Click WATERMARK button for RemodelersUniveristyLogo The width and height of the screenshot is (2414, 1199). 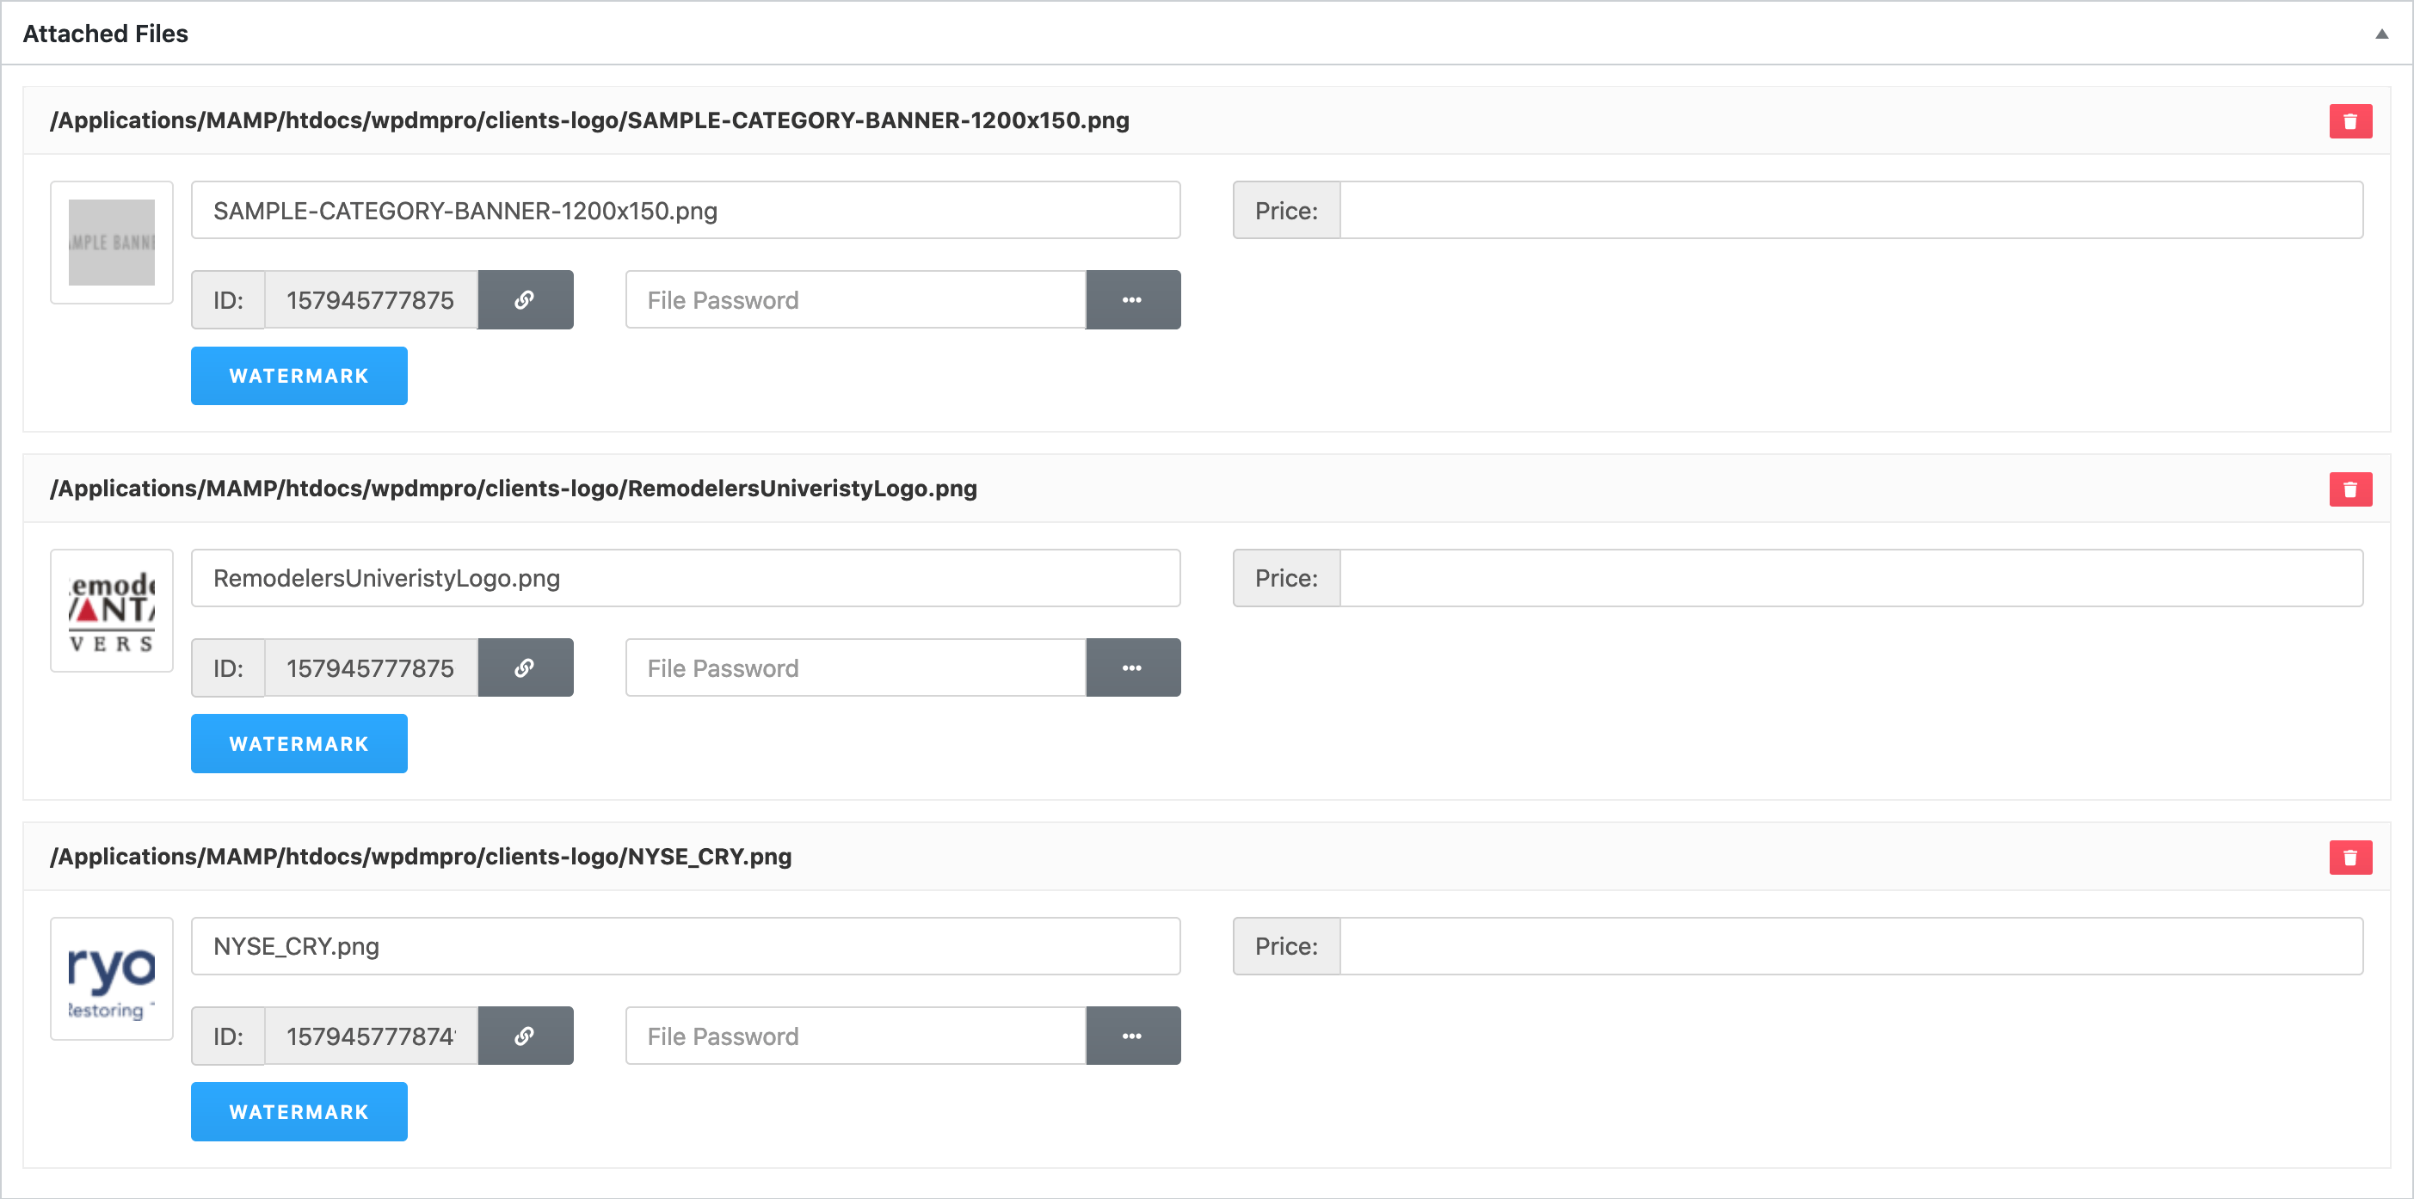point(299,743)
